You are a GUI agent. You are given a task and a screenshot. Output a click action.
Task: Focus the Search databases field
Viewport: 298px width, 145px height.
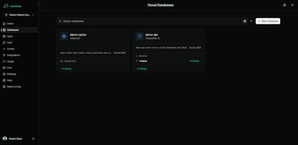(148, 21)
